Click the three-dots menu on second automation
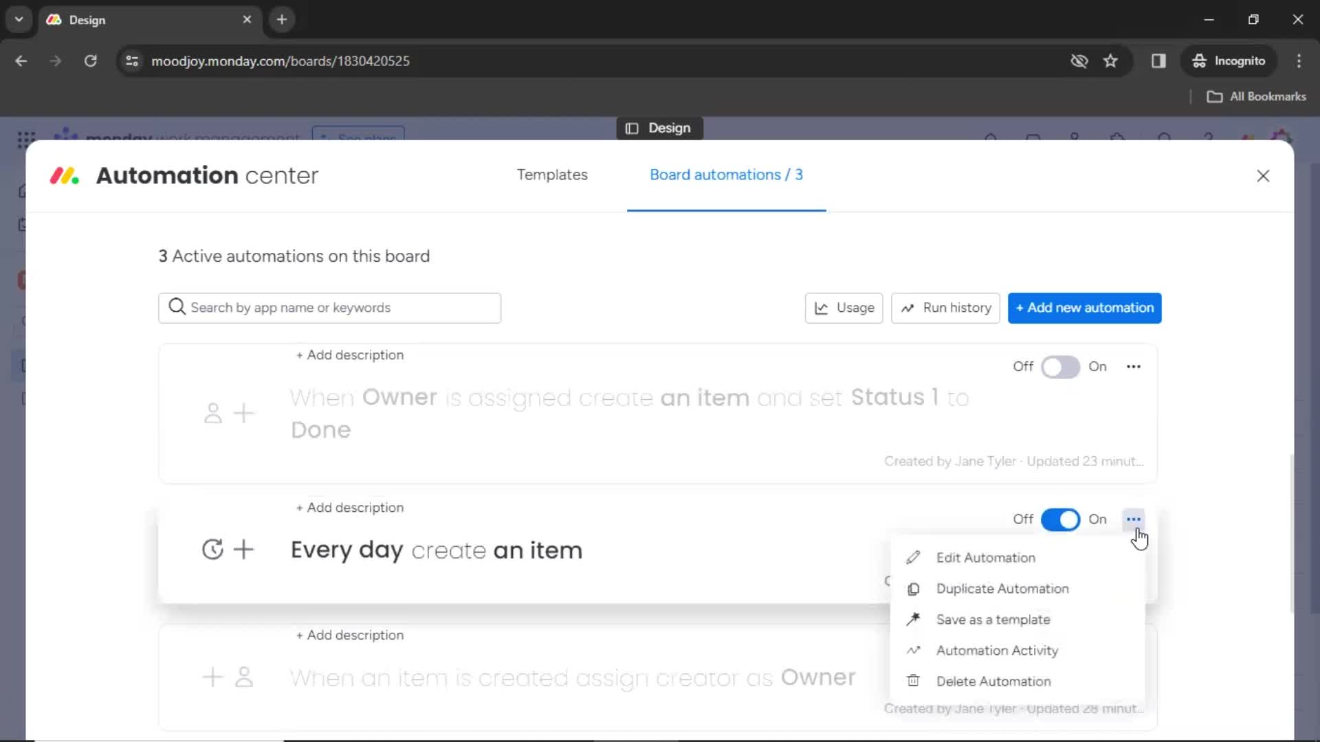This screenshot has width=1320, height=742. pos(1134,519)
